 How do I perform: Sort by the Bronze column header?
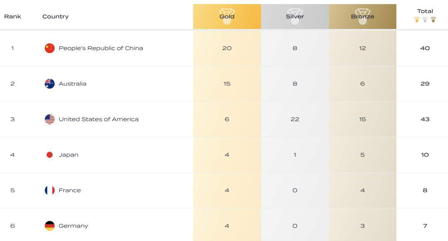[363, 17]
